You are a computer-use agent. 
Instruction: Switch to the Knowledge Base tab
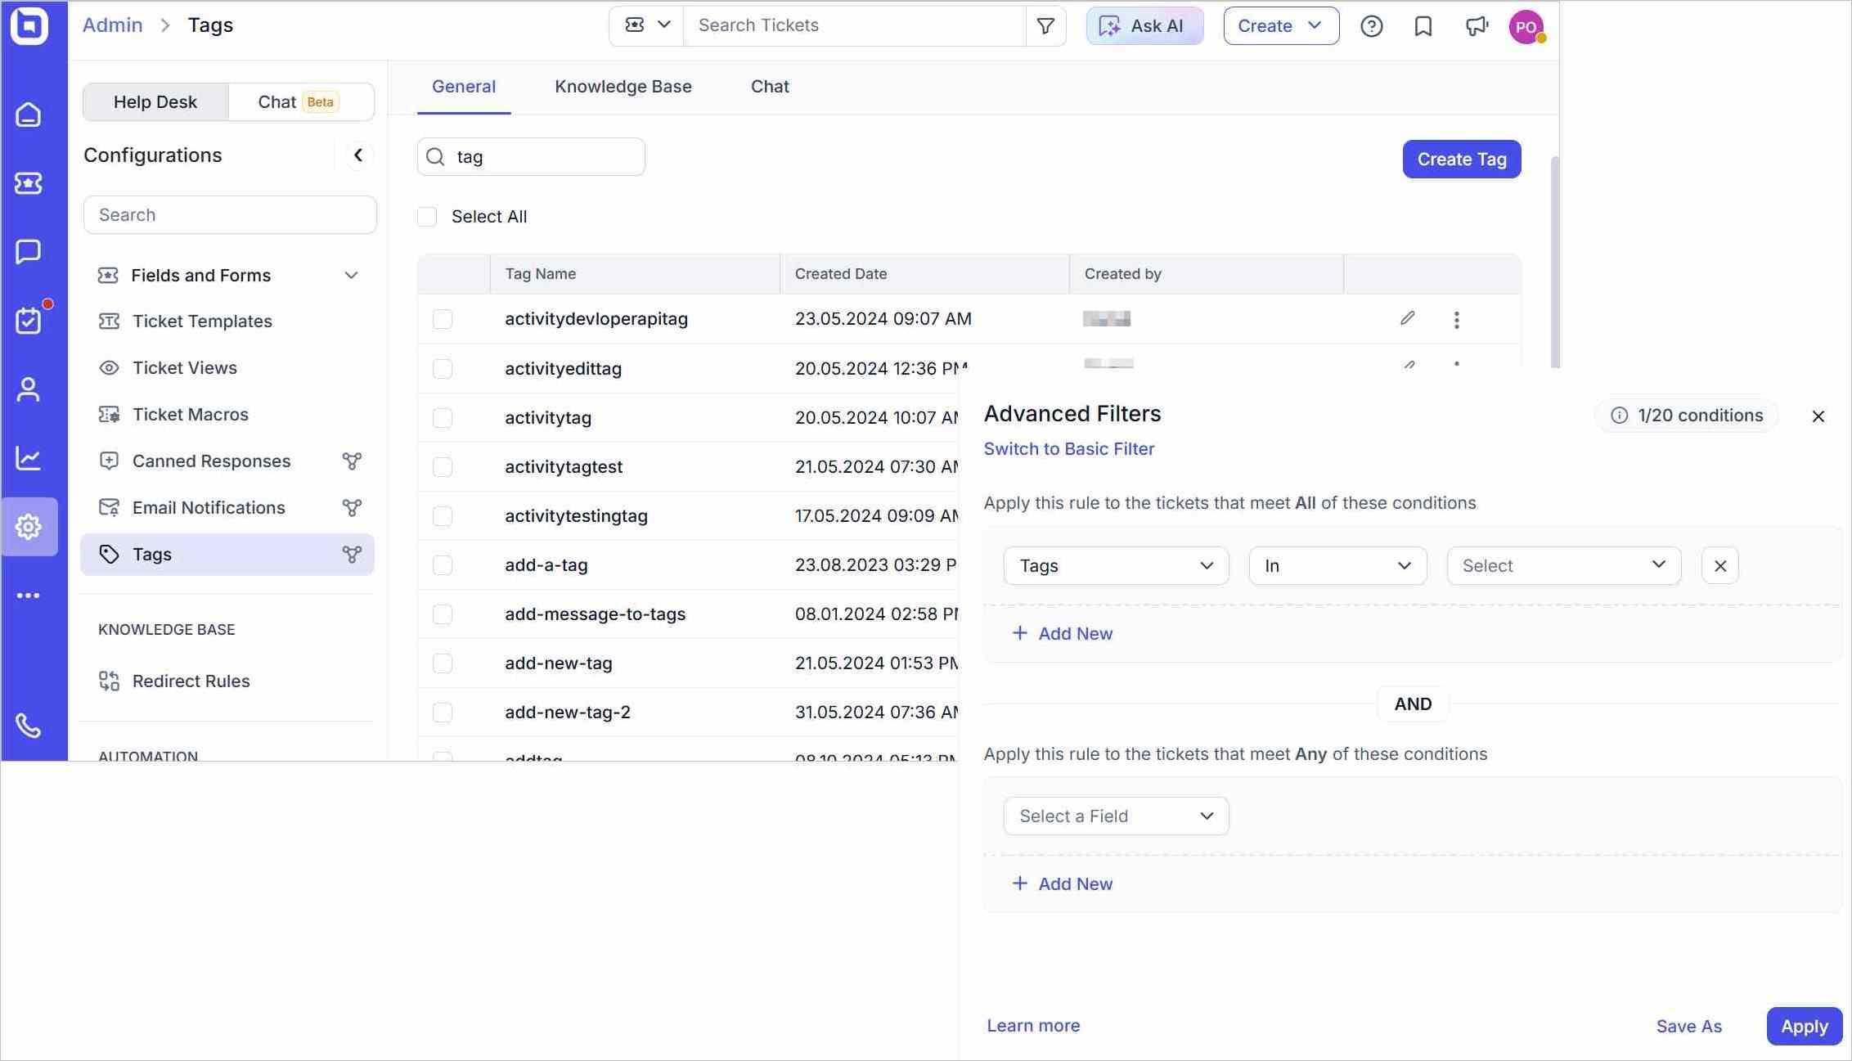[623, 87]
